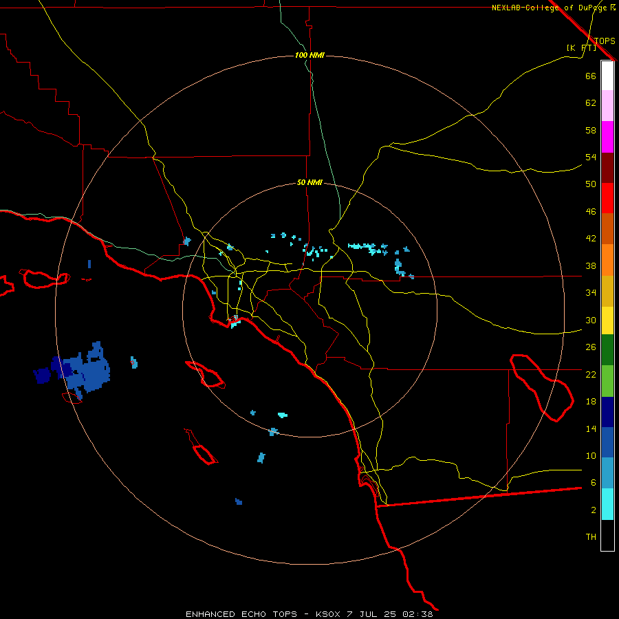Viewport: 619px width, 619px height.
Task: Select the black TH threshold swatch
Action: pyautogui.click(x=607, y=535)
